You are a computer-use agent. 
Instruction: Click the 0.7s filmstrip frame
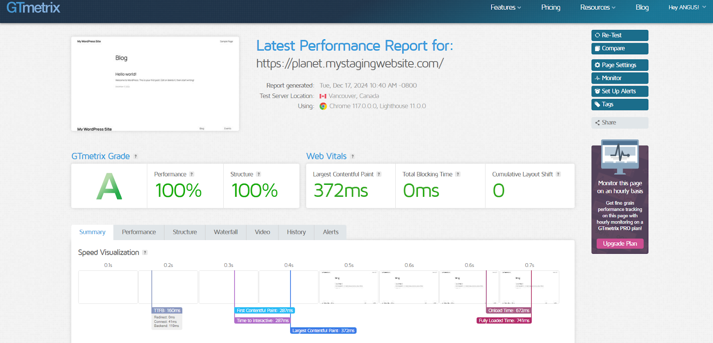pos(529,287)
